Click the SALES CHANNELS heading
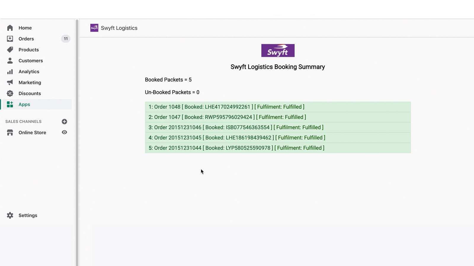This screenshot has width=474, height=266. tap(23, 121)
